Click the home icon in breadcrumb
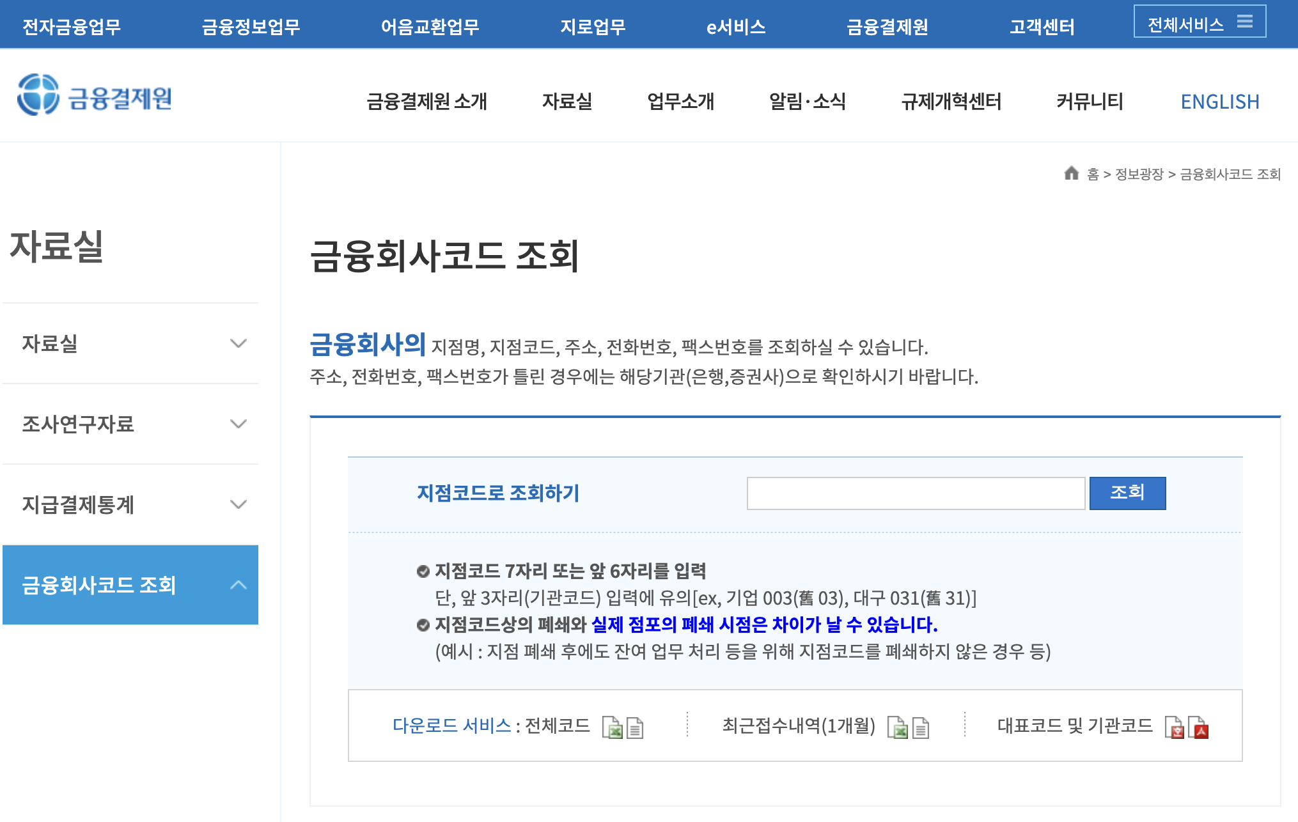This screenshot has height=822, width=1298. (x=1071, y=173)
